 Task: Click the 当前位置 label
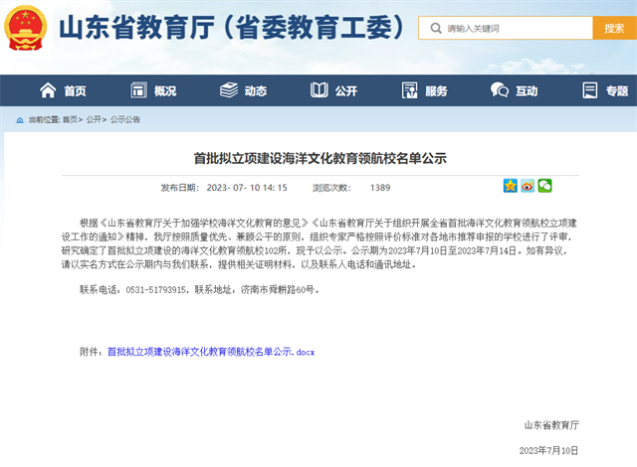[x=44, y=119]
